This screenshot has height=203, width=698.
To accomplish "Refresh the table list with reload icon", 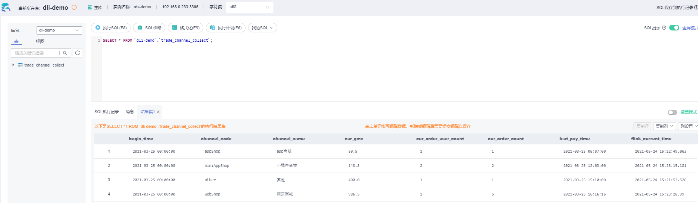I will pos(77,53).
